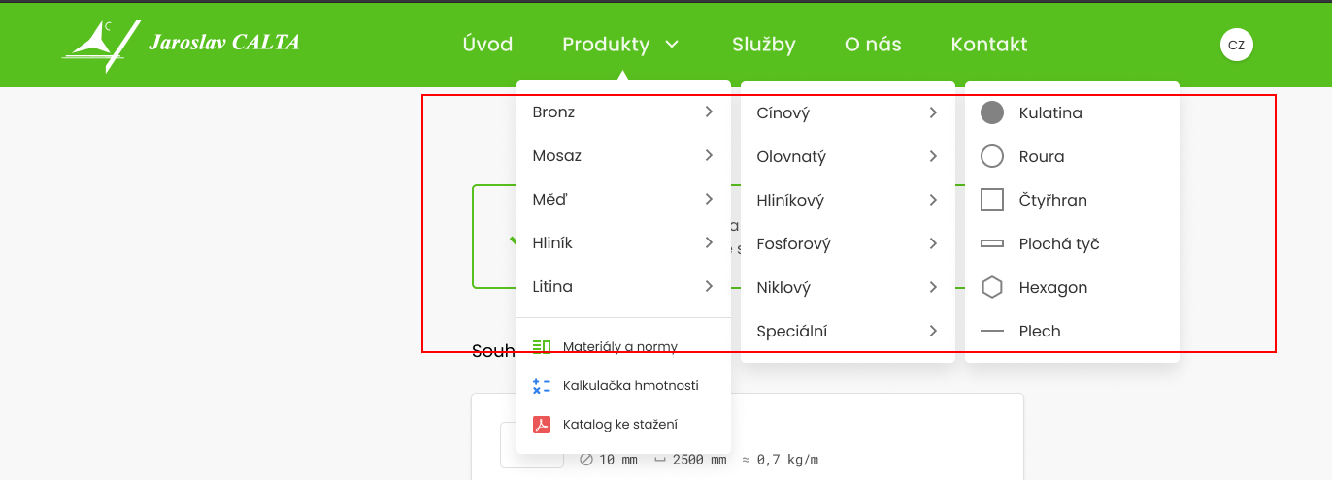This screenshot has width=1332, height=480.
Task: Open Materiály a normy via its icon
Action: [x=542, y=346]
